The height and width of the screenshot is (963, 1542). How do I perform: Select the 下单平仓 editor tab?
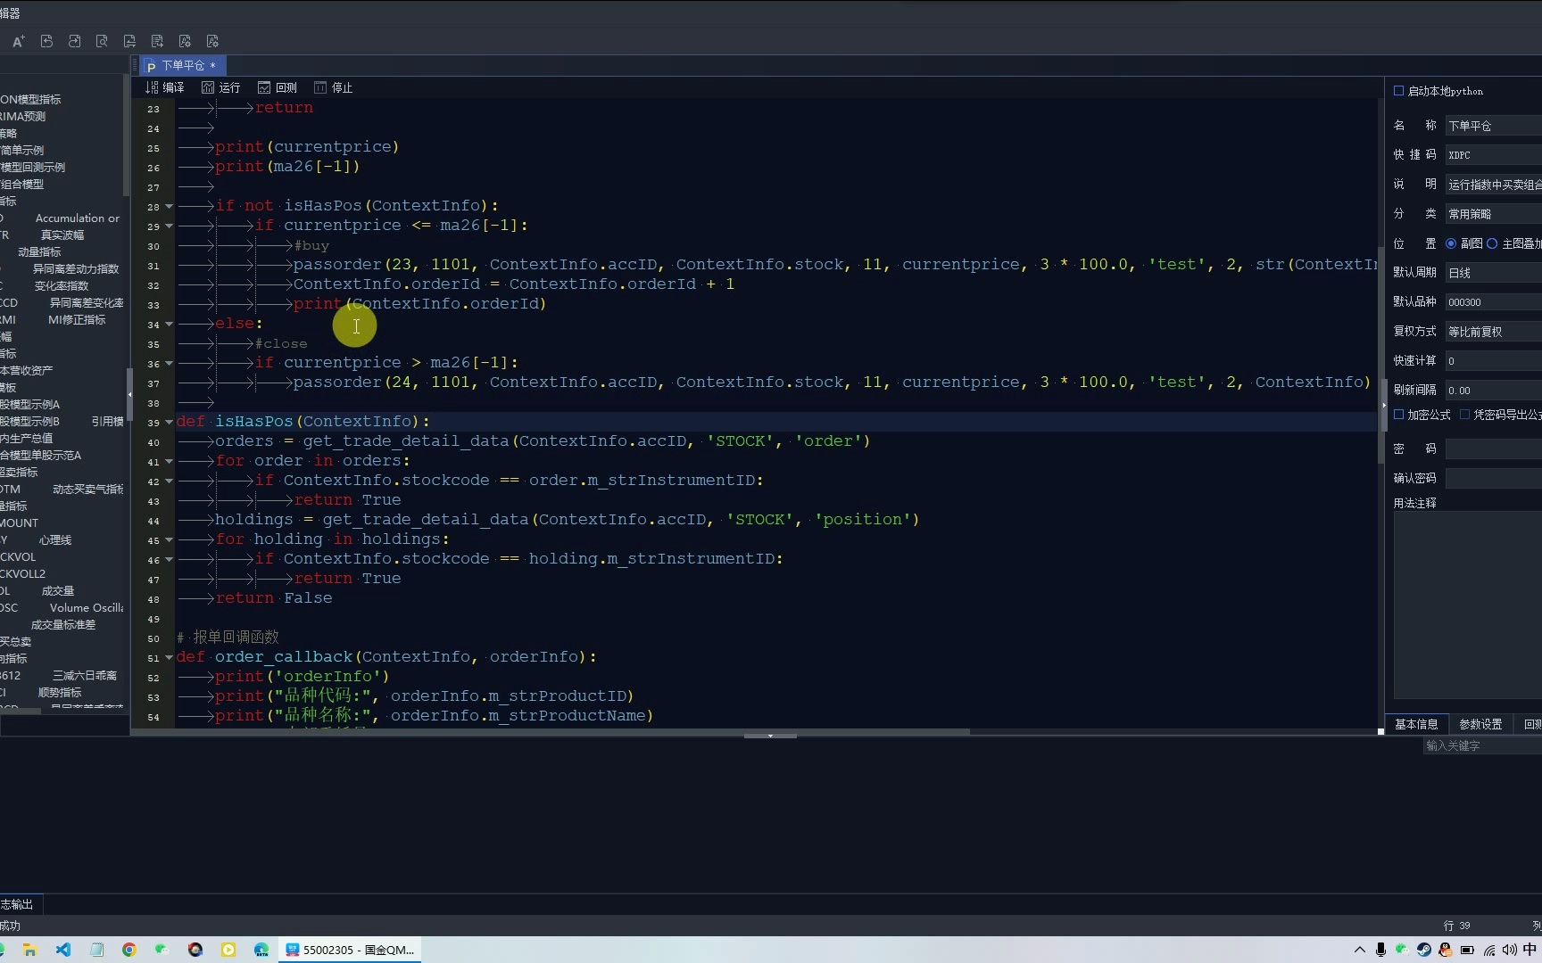[x=182, y=65]
